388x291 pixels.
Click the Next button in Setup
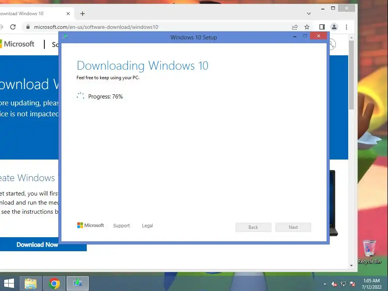coord(293,227)
